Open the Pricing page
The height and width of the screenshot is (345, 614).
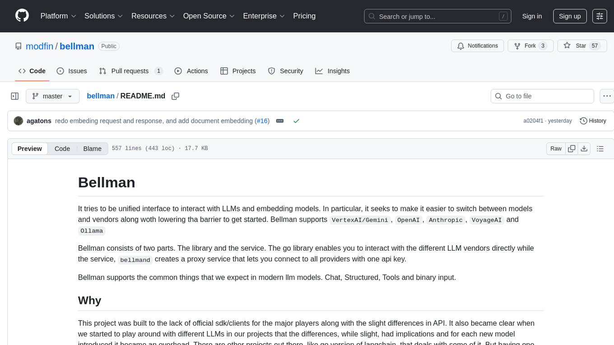pos(304,16)
